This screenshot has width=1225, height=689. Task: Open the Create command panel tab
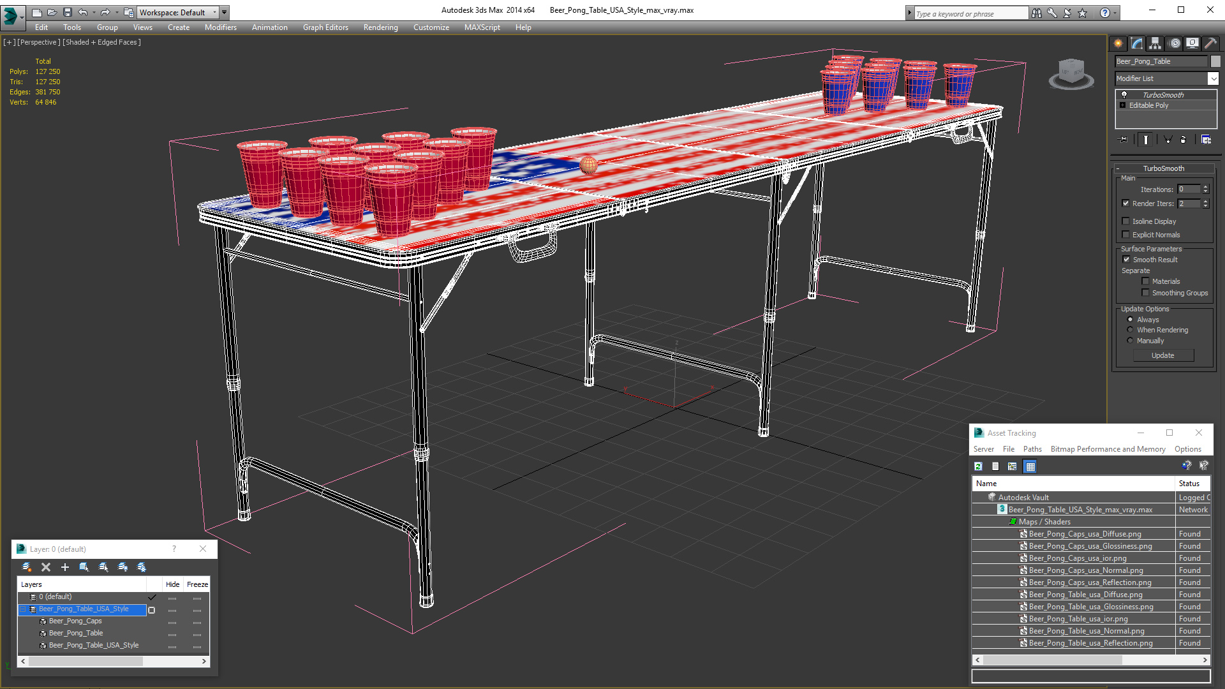coord(1118,43)
